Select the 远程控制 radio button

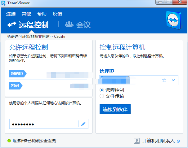point(102,90)
